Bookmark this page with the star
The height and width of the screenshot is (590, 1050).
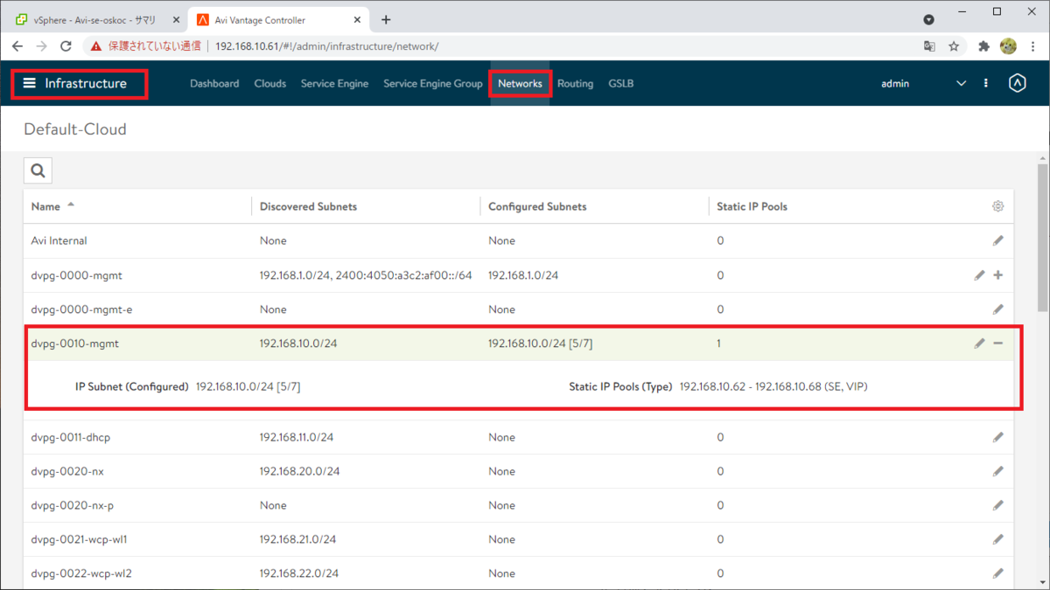(954, 46)
